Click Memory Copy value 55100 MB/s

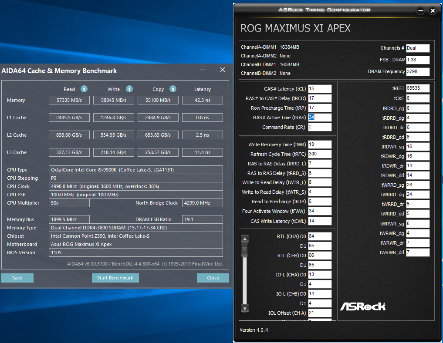point(158,100)
